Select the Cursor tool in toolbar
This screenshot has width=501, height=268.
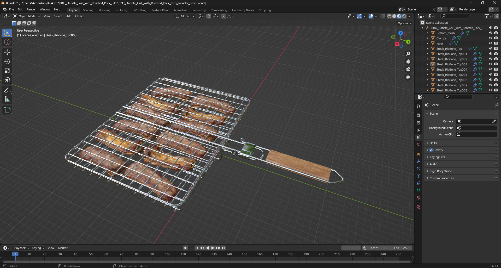pos(7,42)
